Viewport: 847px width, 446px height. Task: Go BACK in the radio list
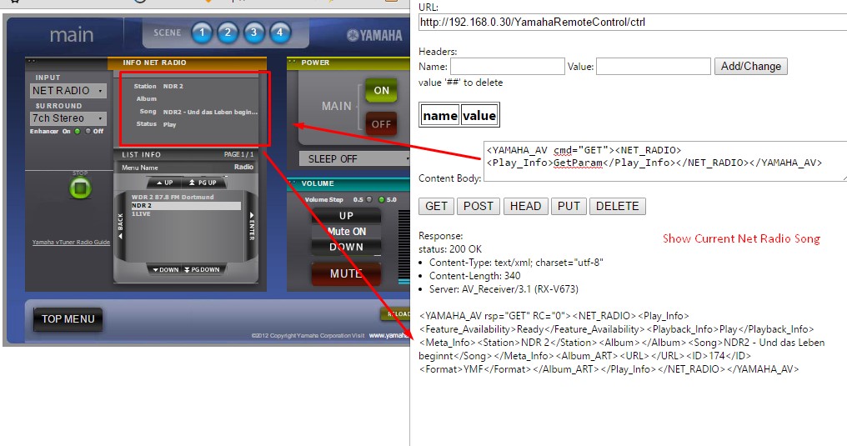tap(121, 227)
